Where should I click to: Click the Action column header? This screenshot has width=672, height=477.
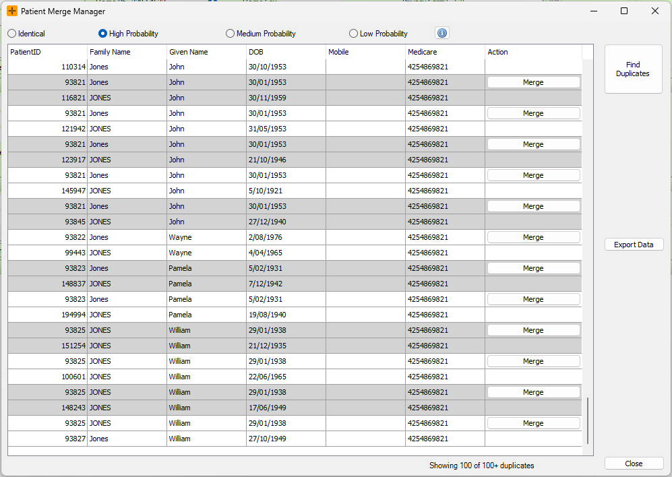(534, 52)
